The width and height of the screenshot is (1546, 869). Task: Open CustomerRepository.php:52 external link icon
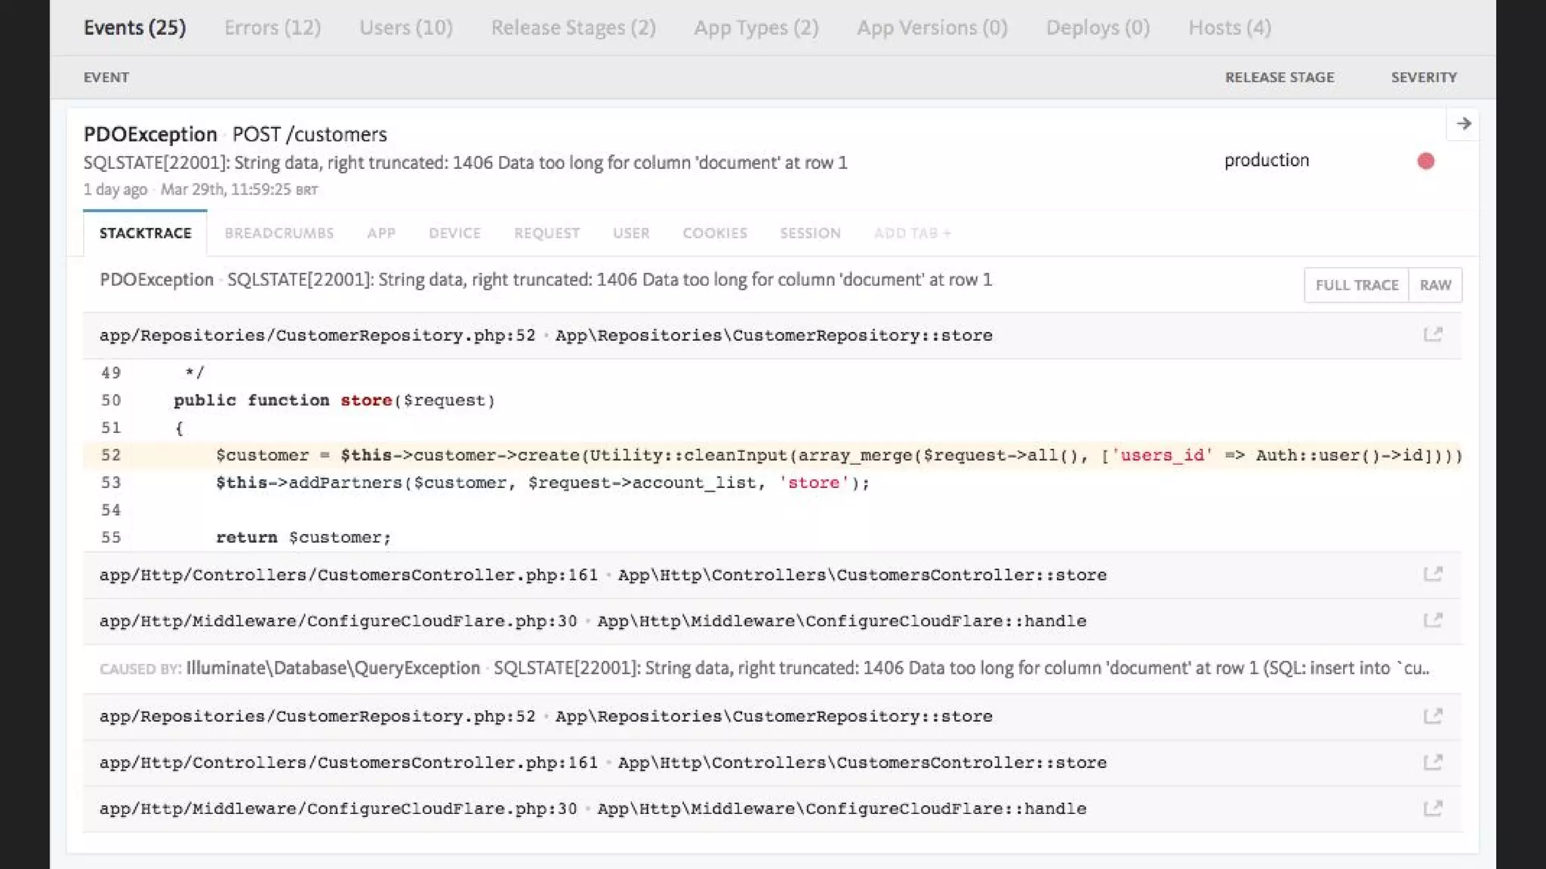pyautogui.click(x=1432, y=334)
